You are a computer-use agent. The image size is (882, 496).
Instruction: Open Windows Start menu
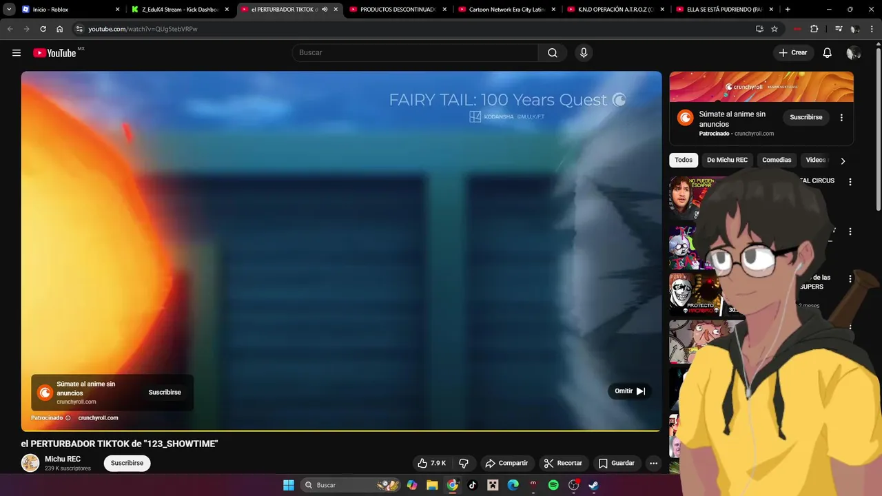(289, 485)
